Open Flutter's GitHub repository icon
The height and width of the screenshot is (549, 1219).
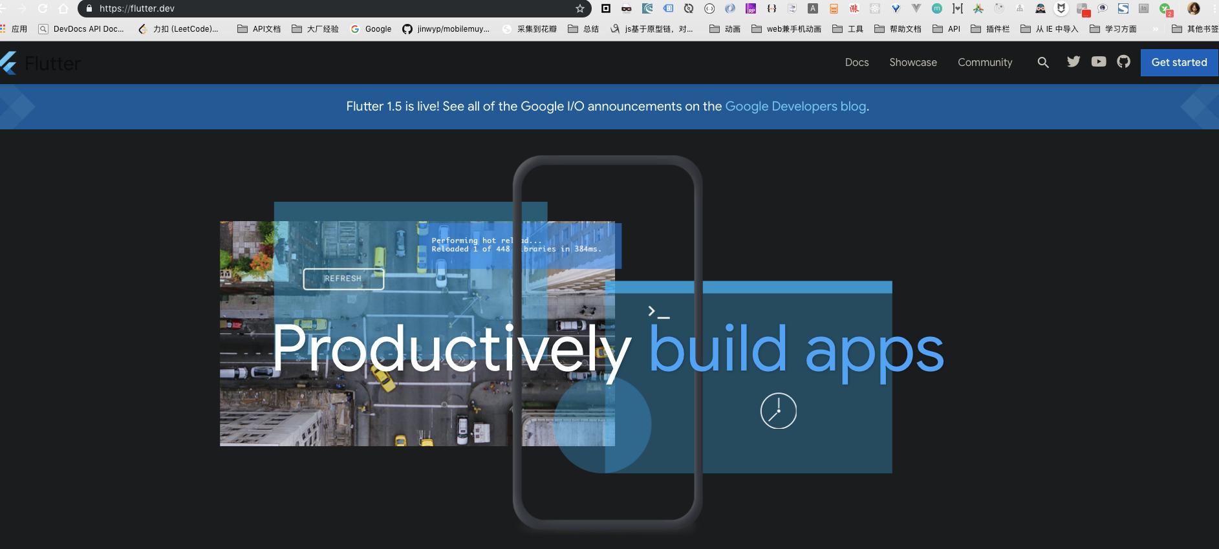(x=1124, y=61)
